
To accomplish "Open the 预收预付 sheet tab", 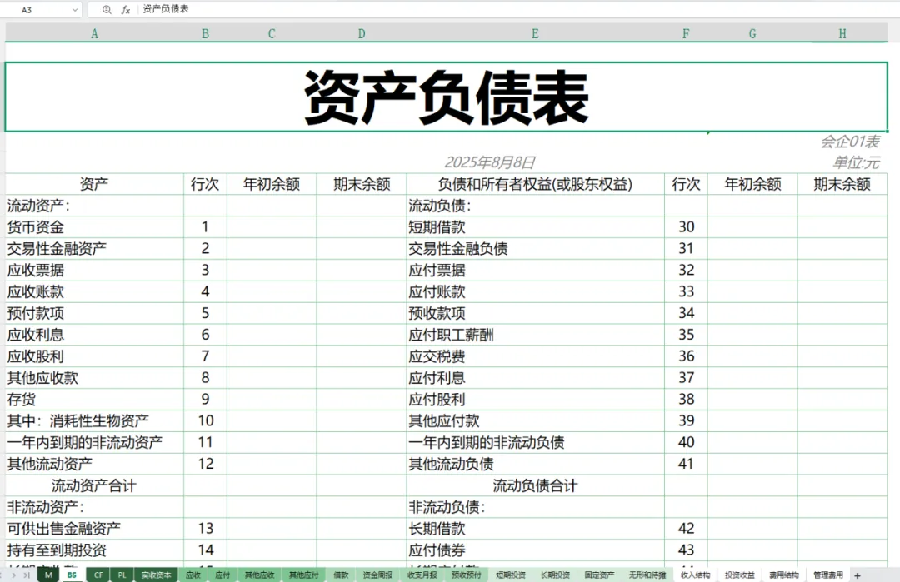I will pyautogui.click(x=466, y=575).
